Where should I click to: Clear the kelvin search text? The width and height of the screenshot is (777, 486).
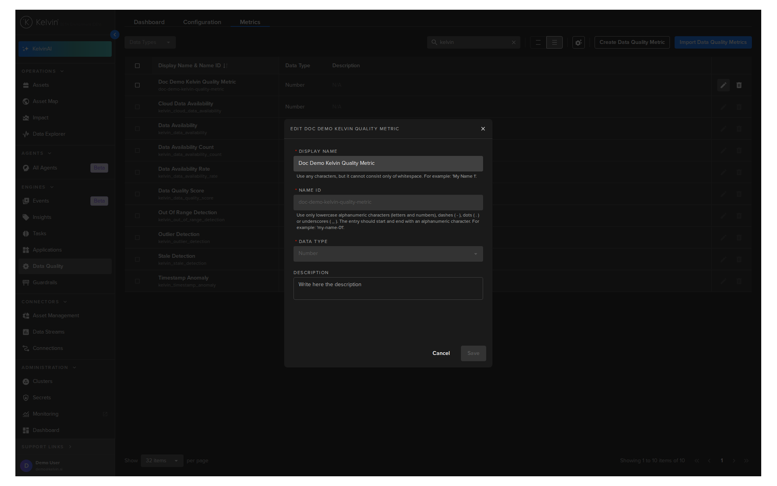[x=514, y=43]
